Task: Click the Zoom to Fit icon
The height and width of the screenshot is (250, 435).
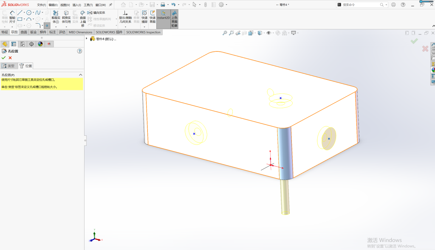Action: [225, 33]
